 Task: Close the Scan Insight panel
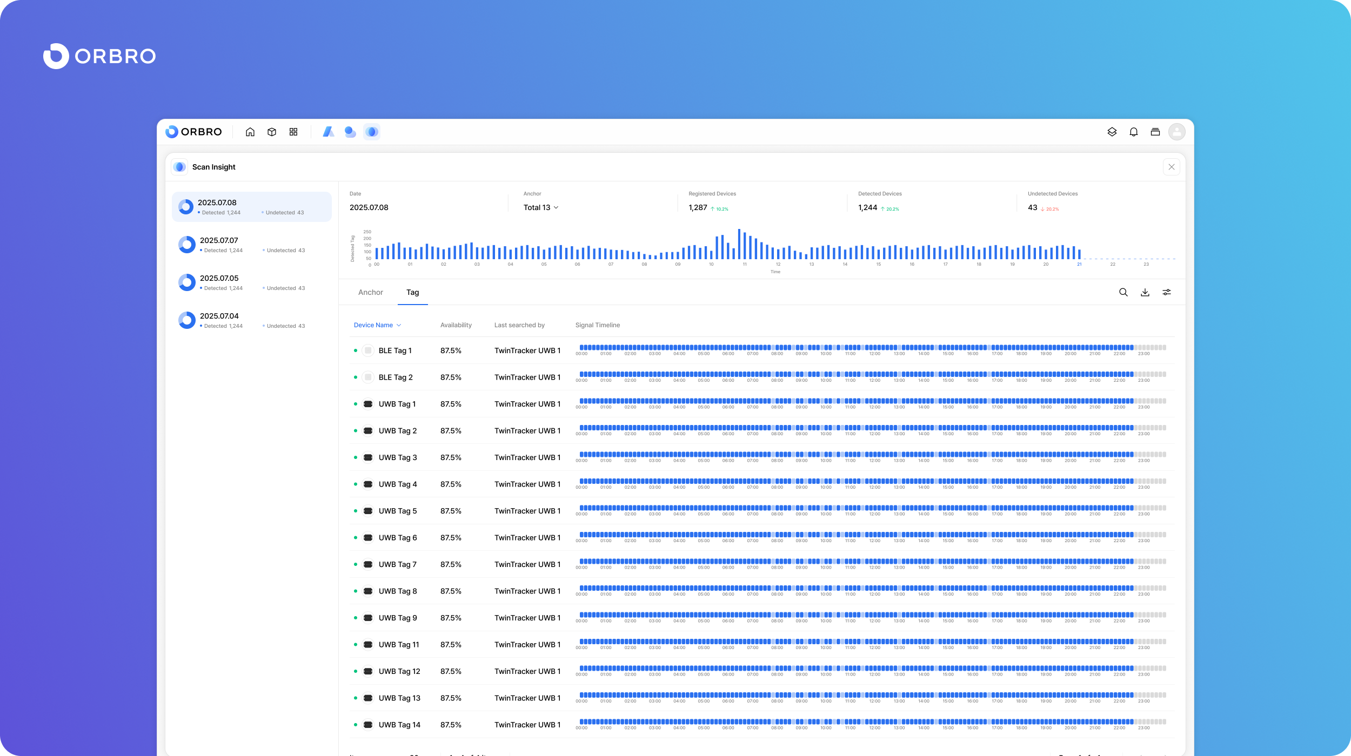click(1172, 167)
